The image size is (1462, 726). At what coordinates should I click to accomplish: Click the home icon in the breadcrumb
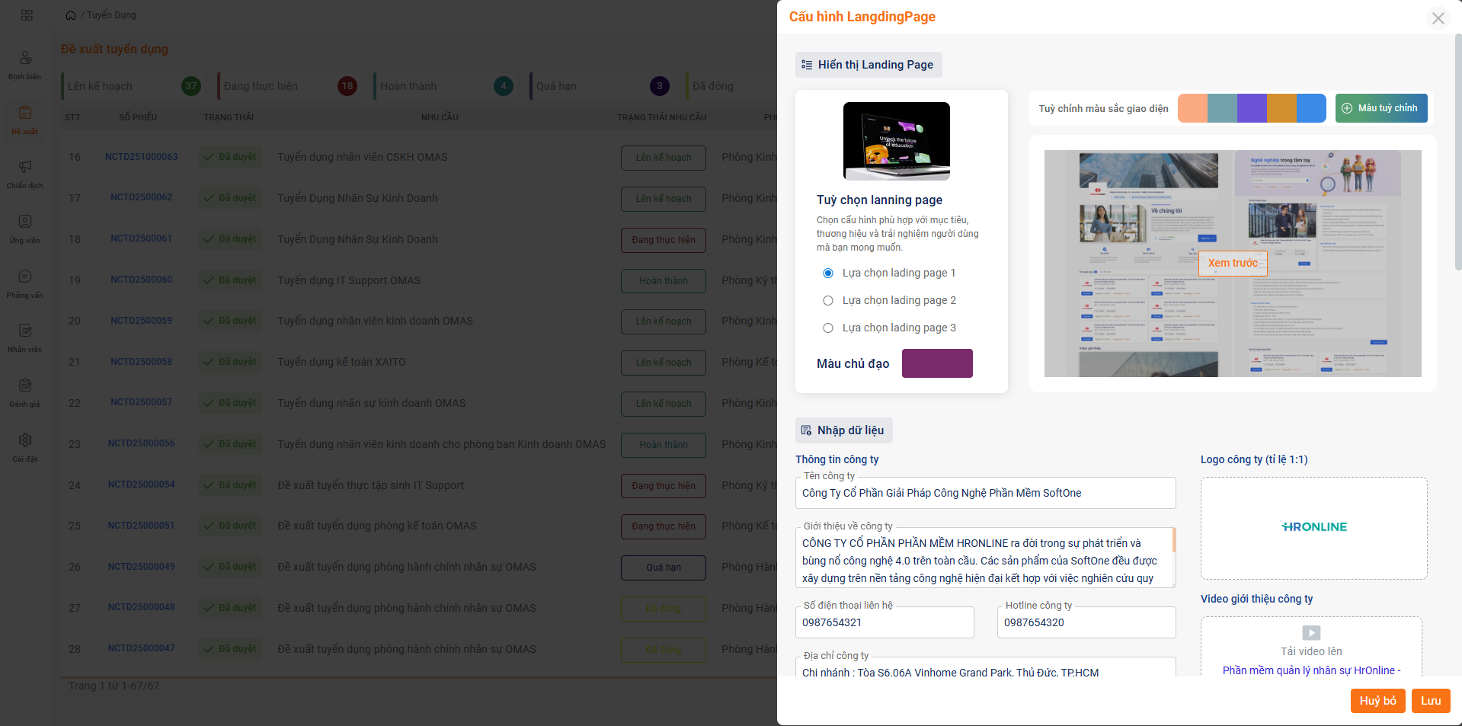(x=69, y=14)
